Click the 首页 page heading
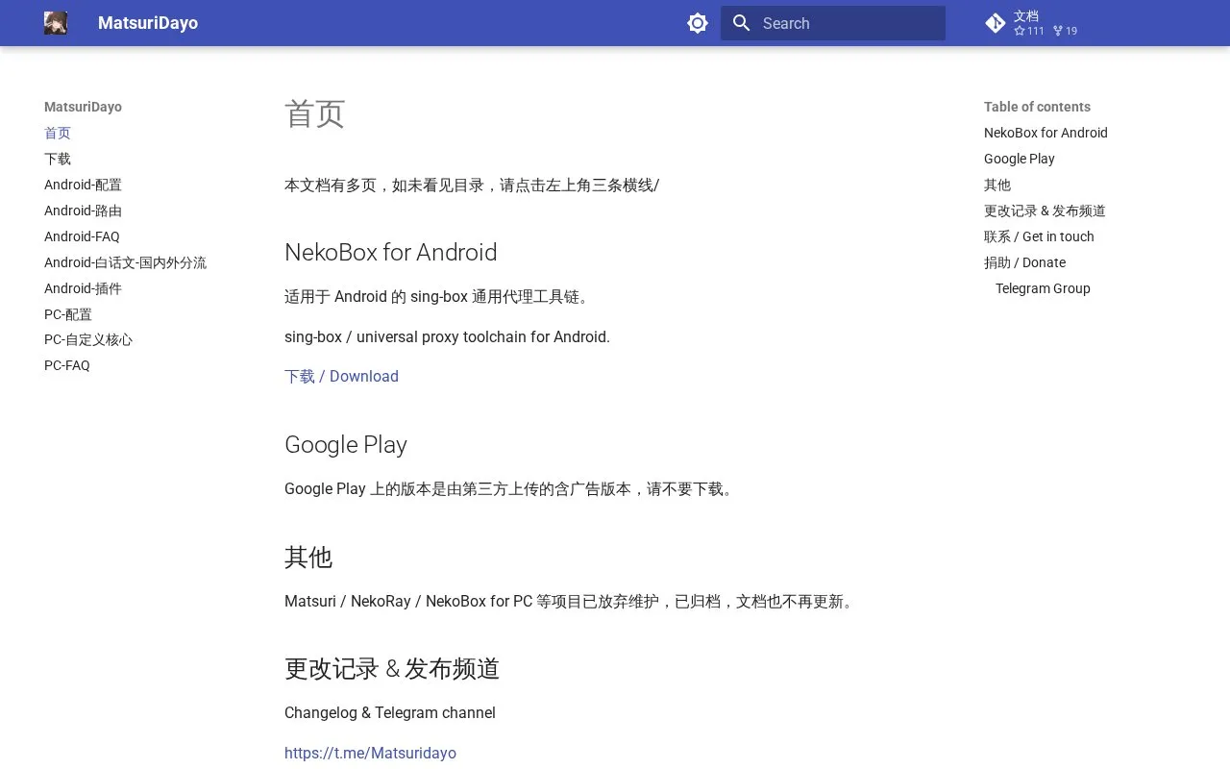 (x=314, y=113)
